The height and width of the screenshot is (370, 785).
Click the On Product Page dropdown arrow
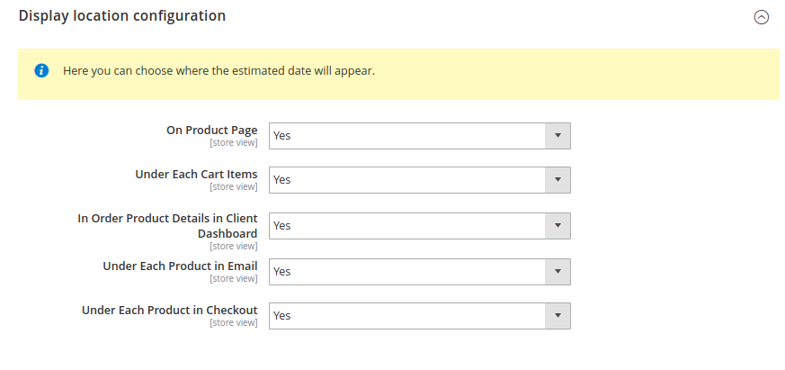point(558,136)
